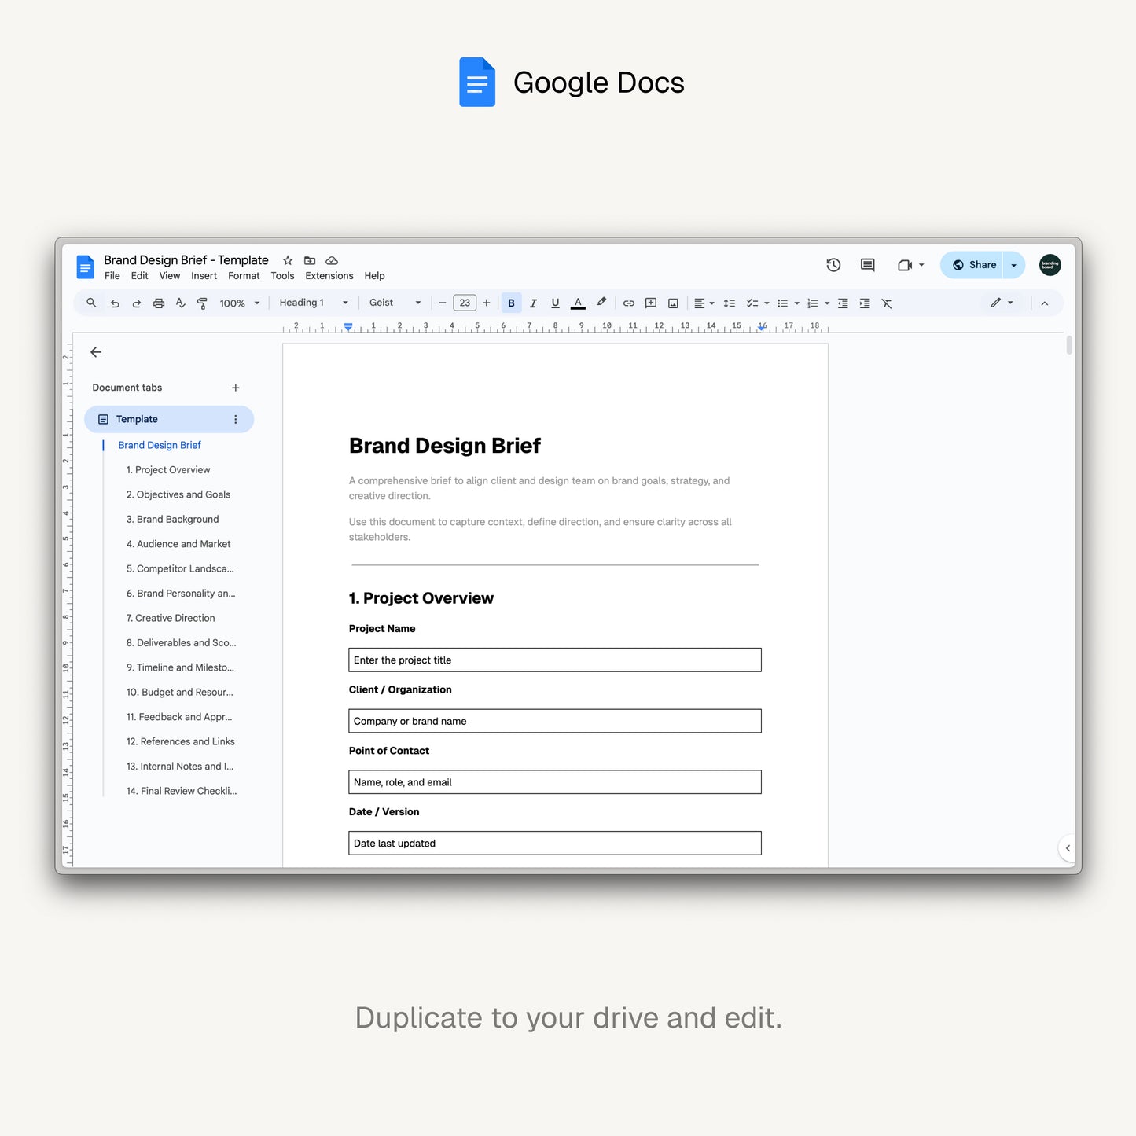Viewport: 1136px width, 1136px height.
Task: Toggle italic formatting
Action: pyautogui.click(x=533, y=303)
